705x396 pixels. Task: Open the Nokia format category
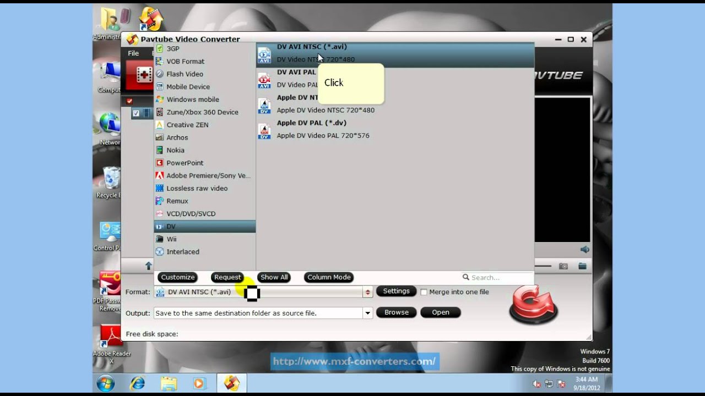205,150
